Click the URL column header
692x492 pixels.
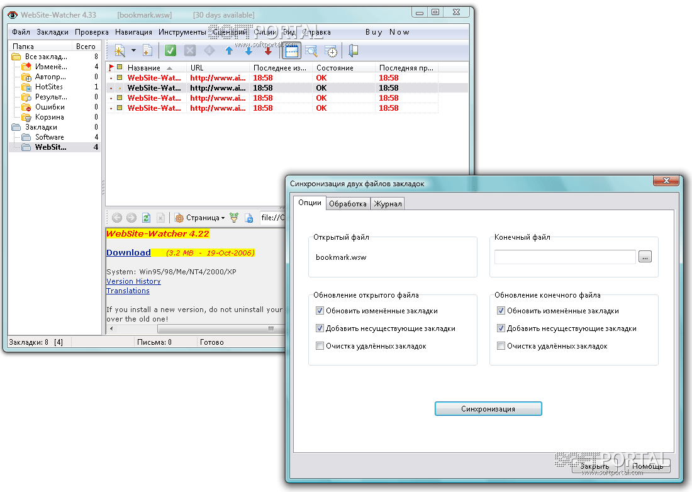[218, 67]
